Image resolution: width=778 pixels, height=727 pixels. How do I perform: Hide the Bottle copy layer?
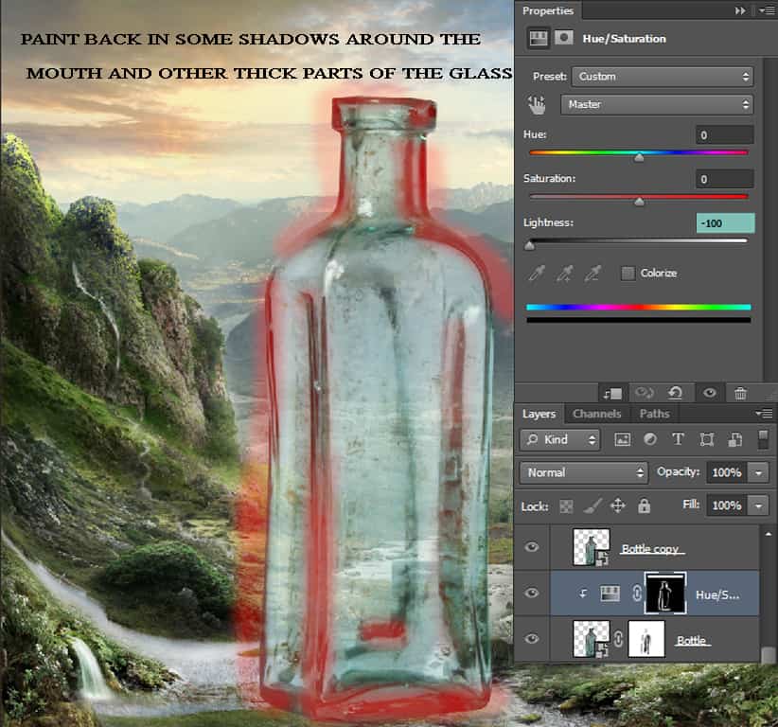pos(532,547)
